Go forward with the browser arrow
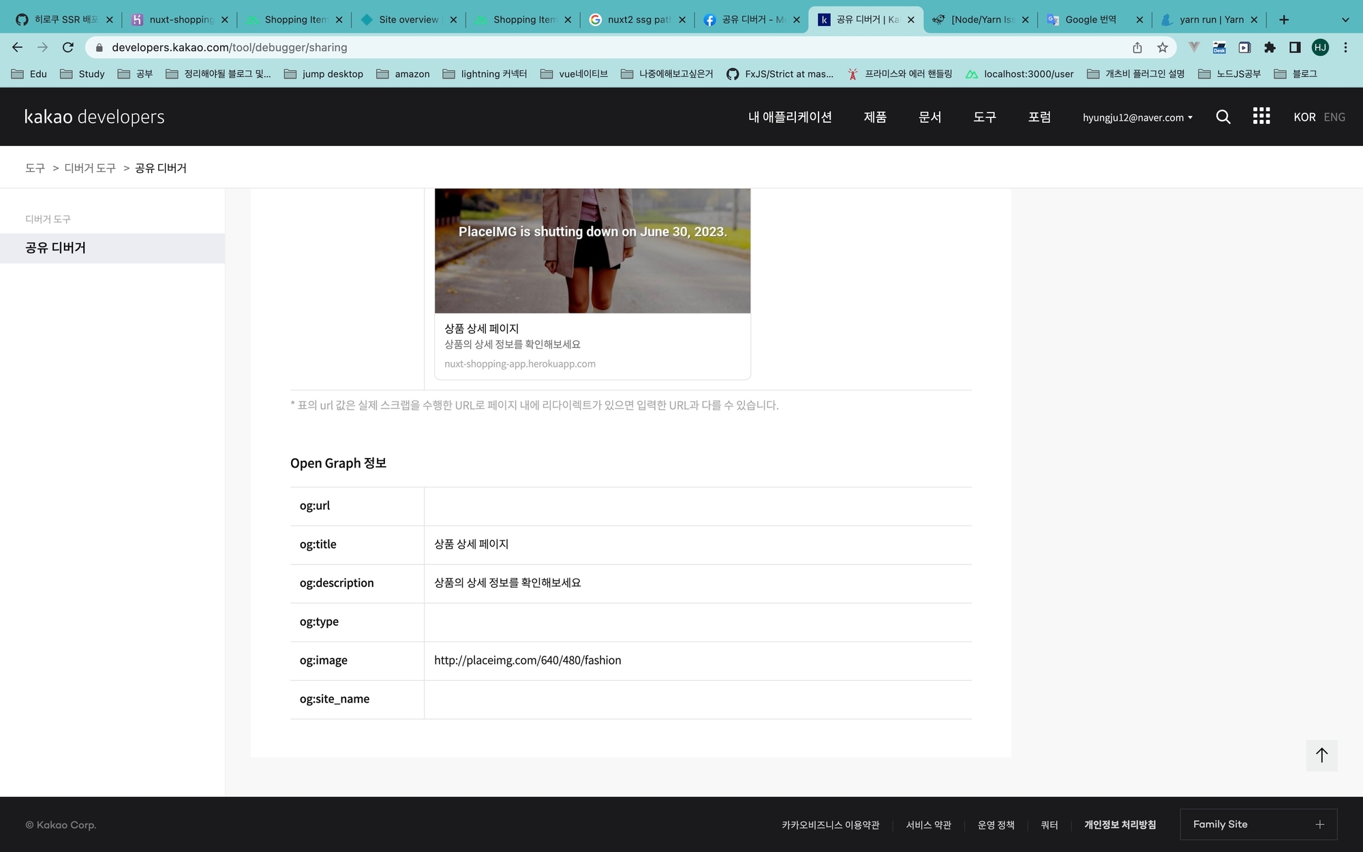1363x852 pixels. (42, 47)
